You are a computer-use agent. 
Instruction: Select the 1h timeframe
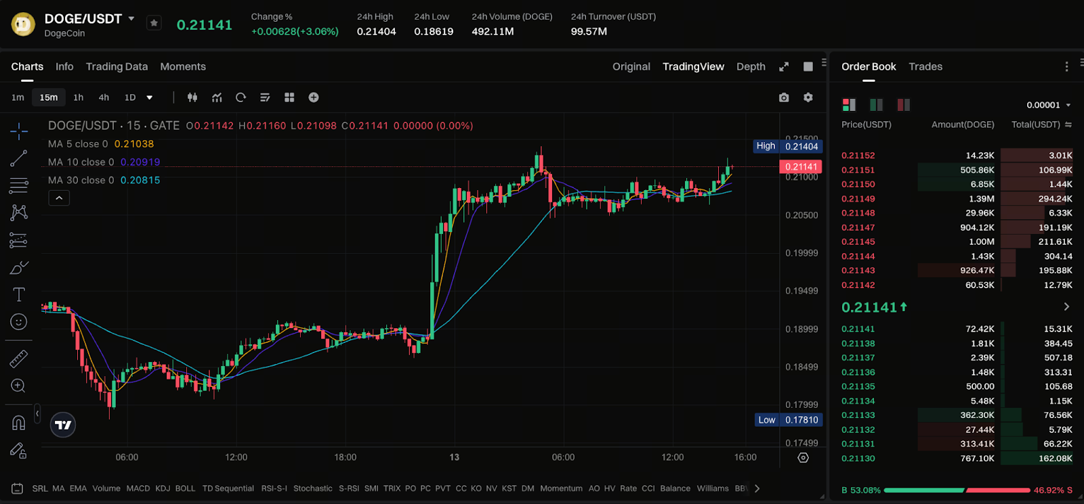[79, 97]
